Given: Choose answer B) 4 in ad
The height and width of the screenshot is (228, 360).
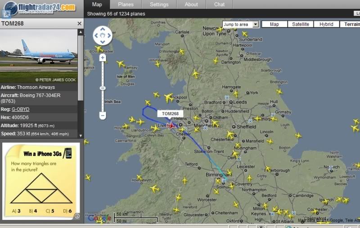Looking at the screenshot, I should [33, 211].
